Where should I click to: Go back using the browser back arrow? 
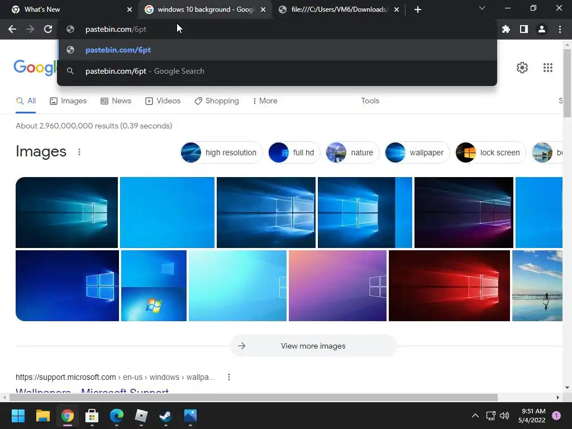click(x=12, y=29)
